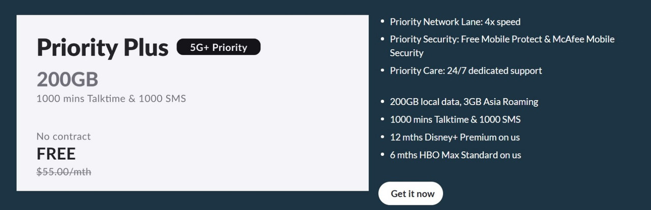Click Priority Network Lane: 4x speed item

click(455, 22)
